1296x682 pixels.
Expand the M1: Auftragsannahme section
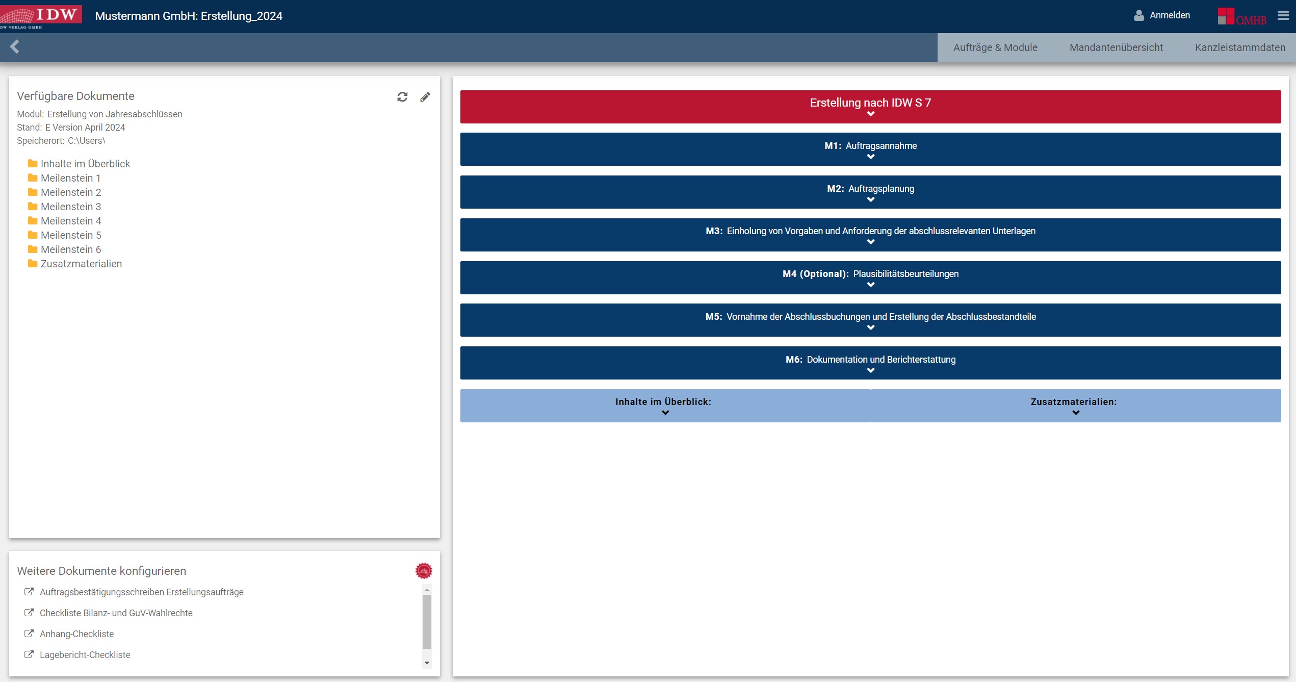[x=870, y=149]
